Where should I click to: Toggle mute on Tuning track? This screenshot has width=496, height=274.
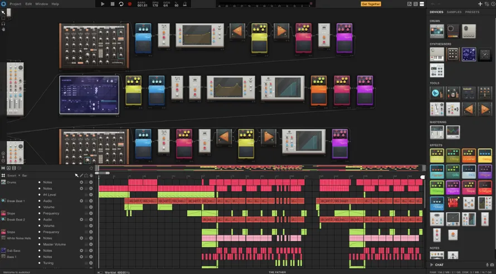pyautogui.click(x=91, y=263)
